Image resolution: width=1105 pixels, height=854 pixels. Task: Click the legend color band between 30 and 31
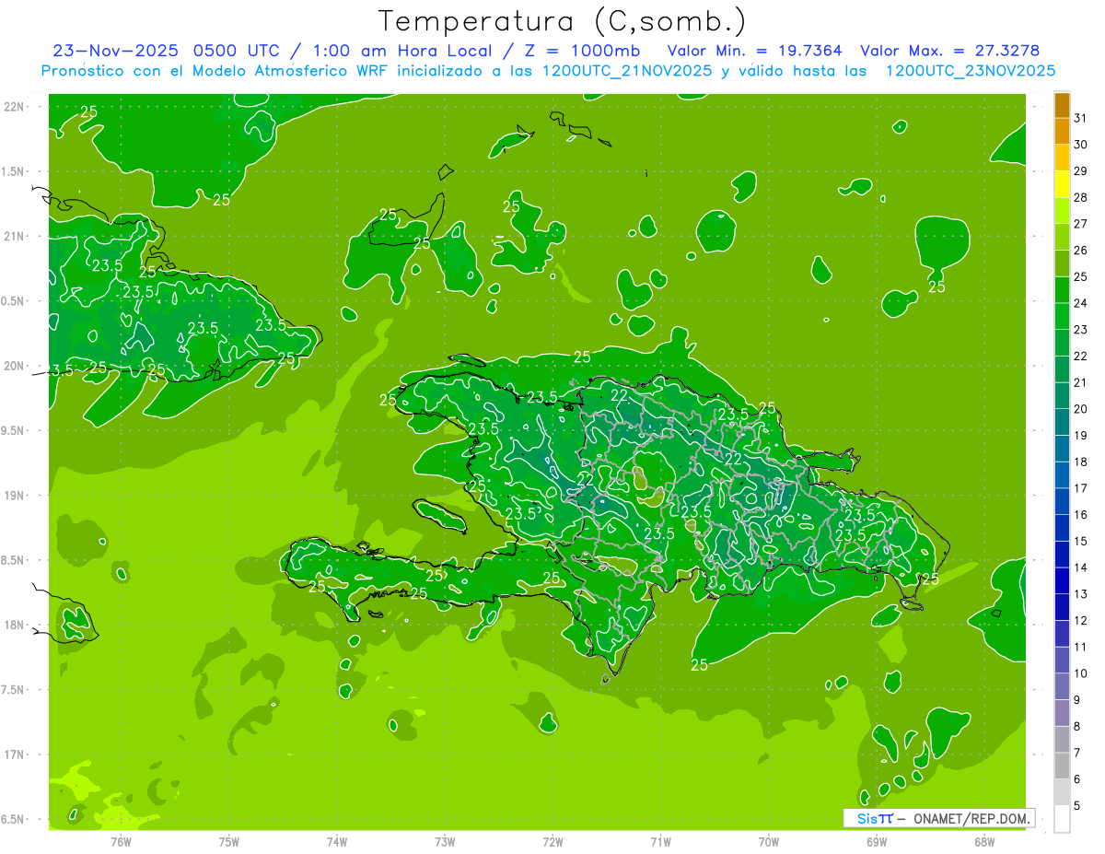[x=1062, y=131]
